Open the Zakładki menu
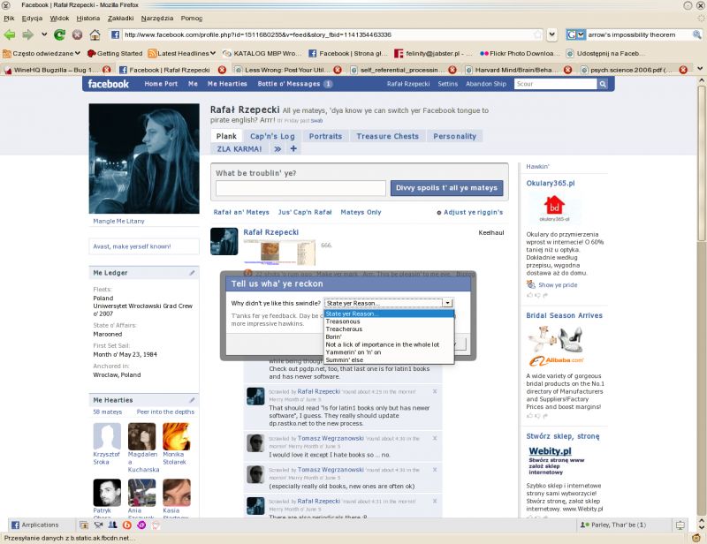This screenshot has width=707, height=544. [x=120, y=18]
